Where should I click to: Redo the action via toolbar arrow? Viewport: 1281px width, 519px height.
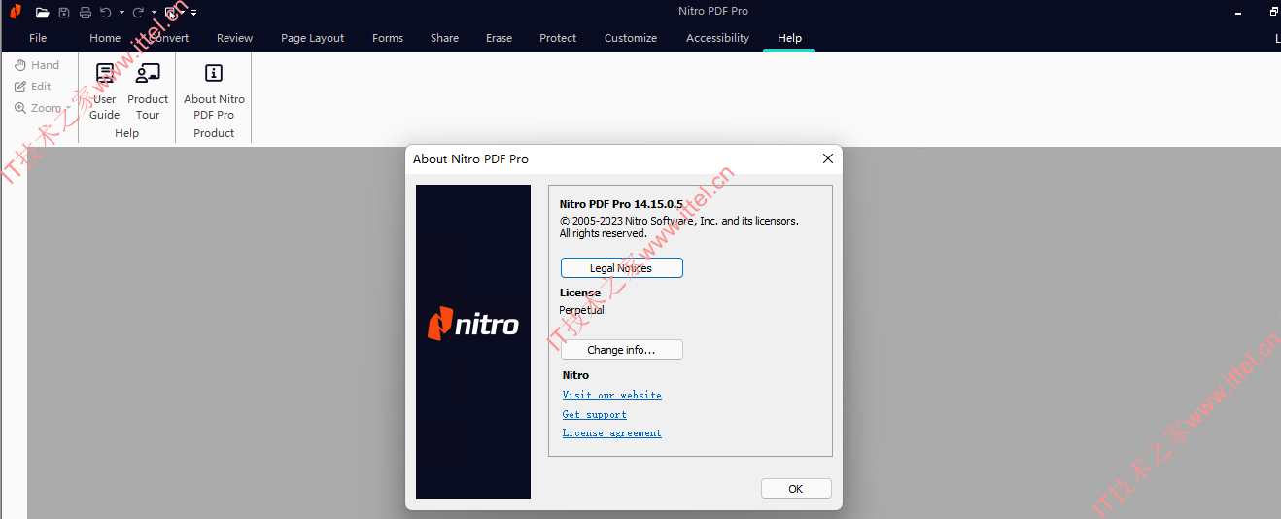(138, 12)
